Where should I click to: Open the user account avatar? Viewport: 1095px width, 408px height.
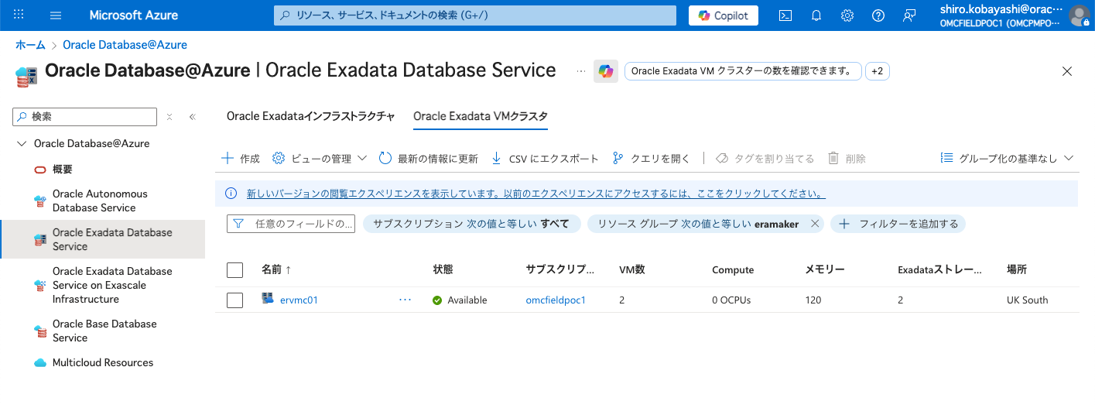(1079, 15)
